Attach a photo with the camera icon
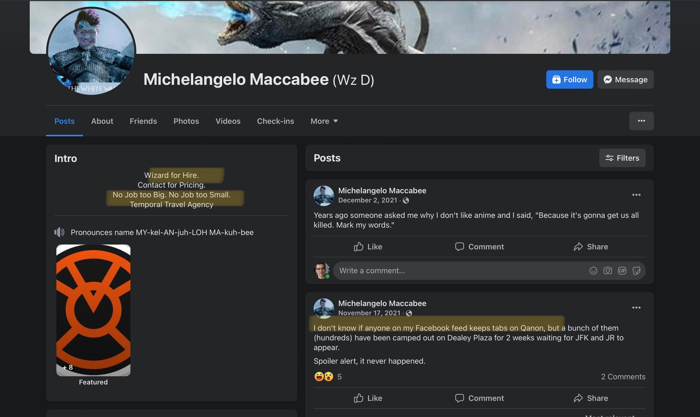 click(608, 271)
